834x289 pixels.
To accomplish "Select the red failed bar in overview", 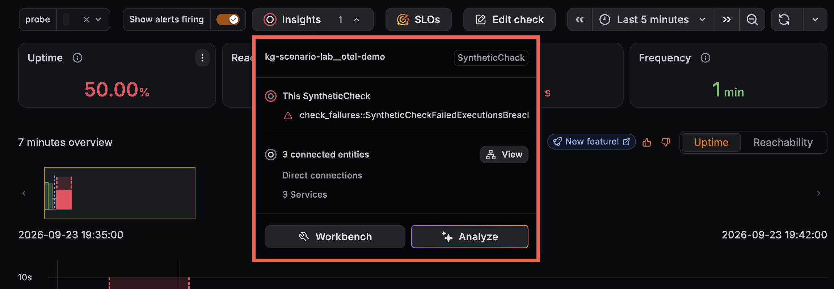I will coord(64,199).
